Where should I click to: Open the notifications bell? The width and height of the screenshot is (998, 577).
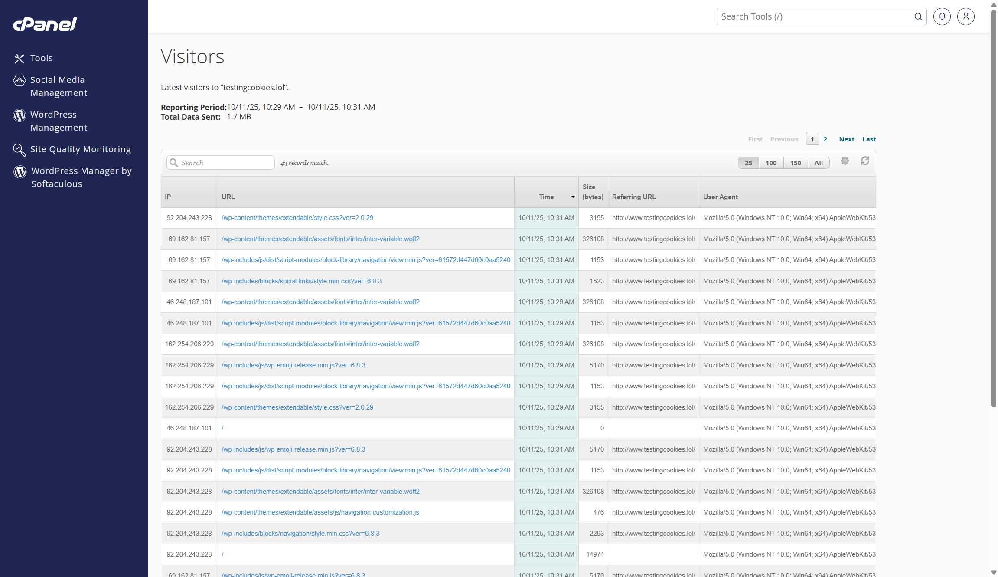tap(942, 16)
